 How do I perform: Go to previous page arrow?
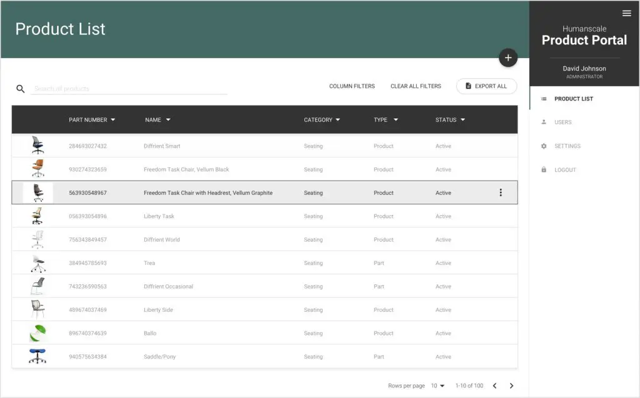click(x=494, y=386)
